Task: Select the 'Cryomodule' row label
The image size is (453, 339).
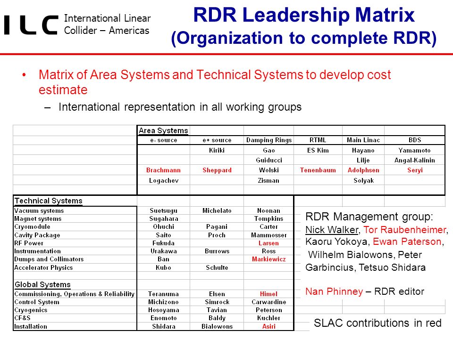Action: click(x=33, y=226)
